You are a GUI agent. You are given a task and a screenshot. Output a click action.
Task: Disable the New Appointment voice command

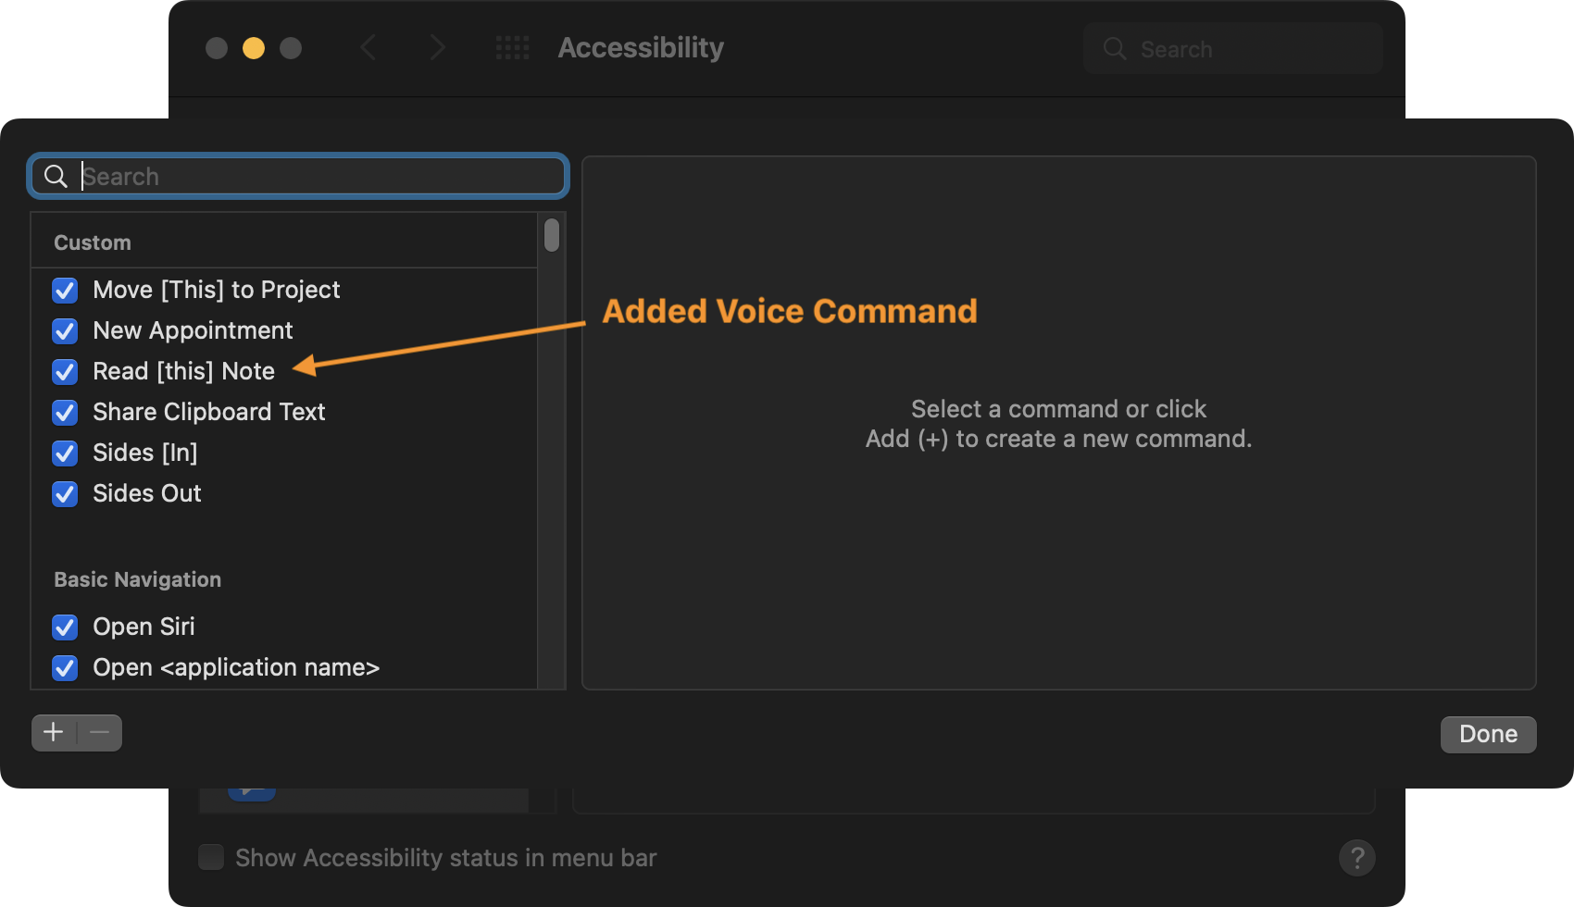tap(65, 330)
